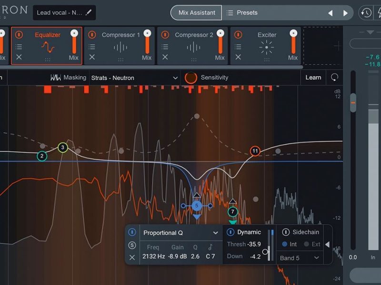The image size is (381, 285).
Task: Toggle Band 5 power in the band panel
Action: (132, 232)
